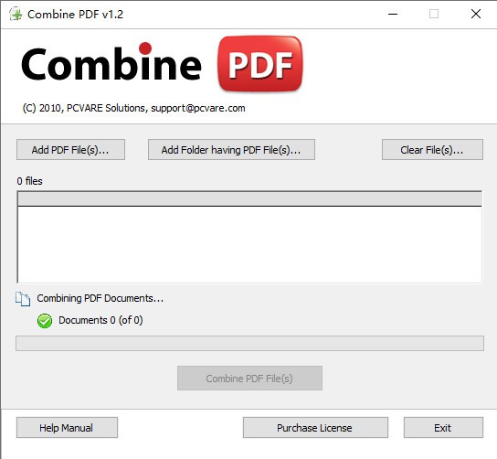497x459 pixels.
Task: Open Add Folder having PDF File(s)...
Action: tap(231, 149)
